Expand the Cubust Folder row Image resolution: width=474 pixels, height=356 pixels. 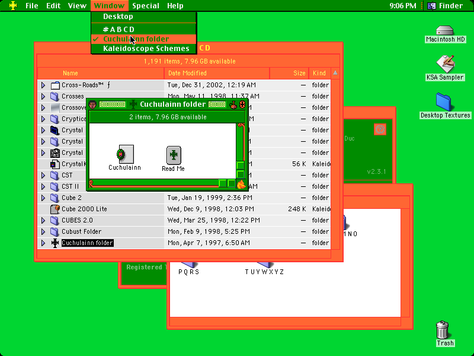[43, 232]
